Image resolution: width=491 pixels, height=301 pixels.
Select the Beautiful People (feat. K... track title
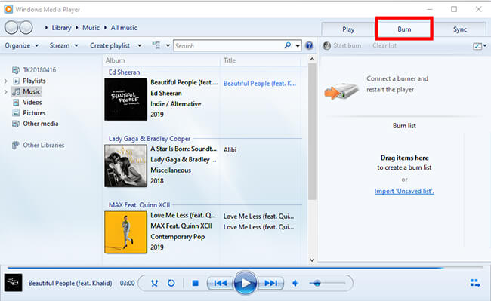(x=260, y=84)
